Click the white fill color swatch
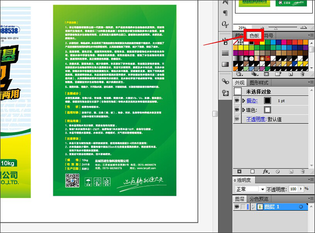 point(267,110)
